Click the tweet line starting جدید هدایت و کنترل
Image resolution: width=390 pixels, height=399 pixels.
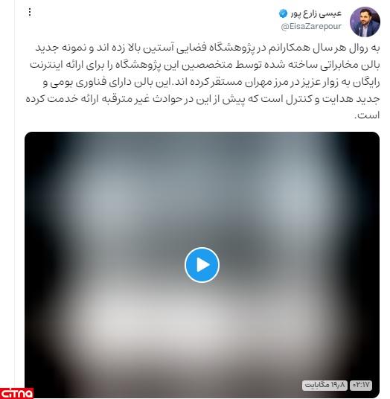tap(202, 99)
